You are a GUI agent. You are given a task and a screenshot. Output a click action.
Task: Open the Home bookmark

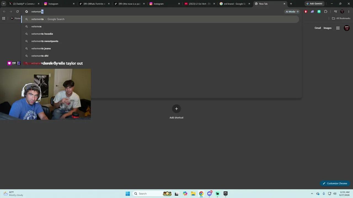click(16, 18)
